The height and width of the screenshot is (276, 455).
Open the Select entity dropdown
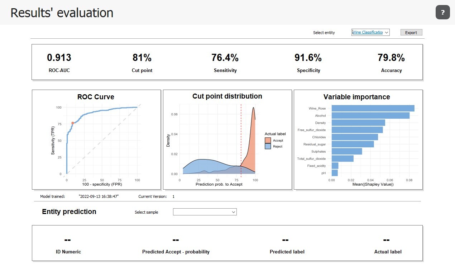370,32
